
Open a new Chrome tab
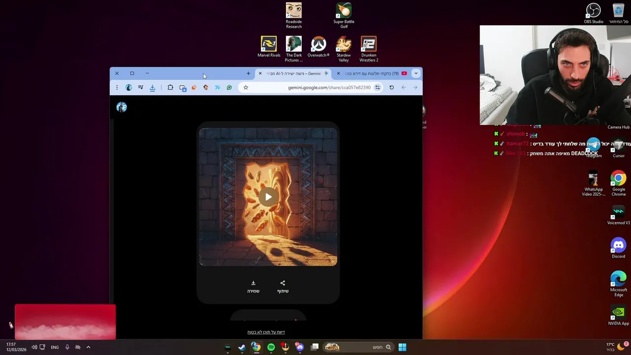[248, 73]
